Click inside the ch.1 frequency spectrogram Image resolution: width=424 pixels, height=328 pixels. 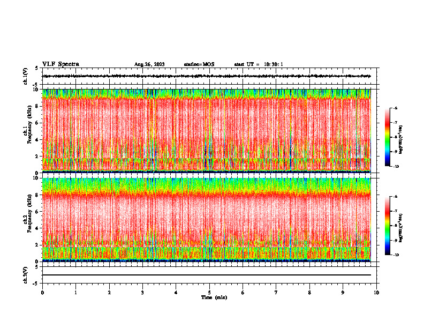click(207, 131)
